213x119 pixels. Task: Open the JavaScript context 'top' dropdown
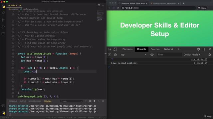click(133, 55)
